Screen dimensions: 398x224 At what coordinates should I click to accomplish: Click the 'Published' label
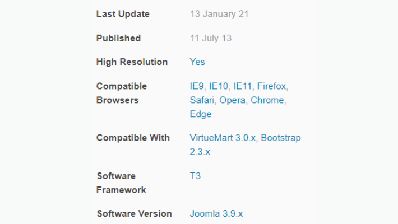(118, 38)
